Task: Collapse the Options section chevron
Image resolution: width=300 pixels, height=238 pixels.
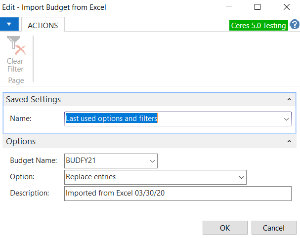Action: coord(289,141)
